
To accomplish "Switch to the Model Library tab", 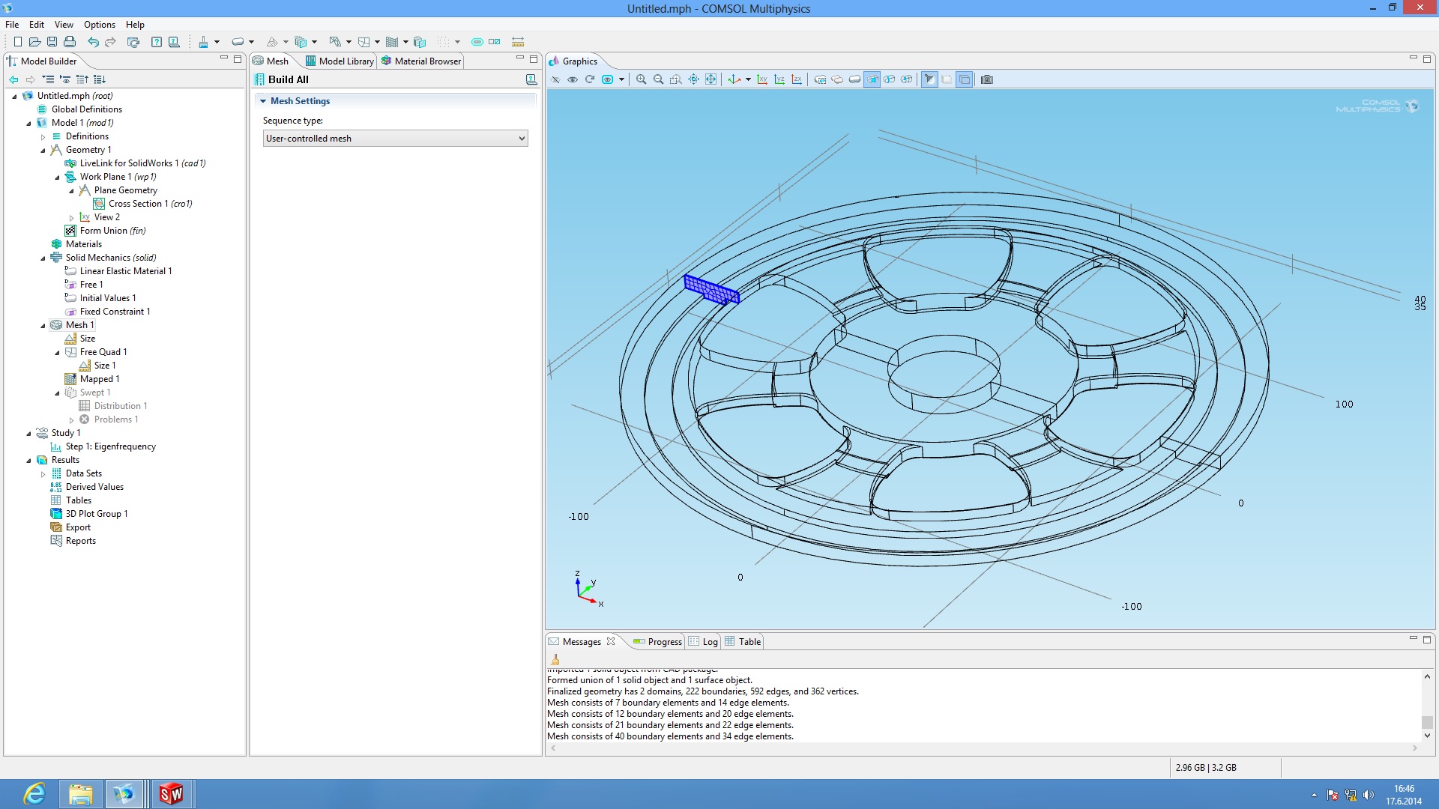I will [x=339, y=61].
